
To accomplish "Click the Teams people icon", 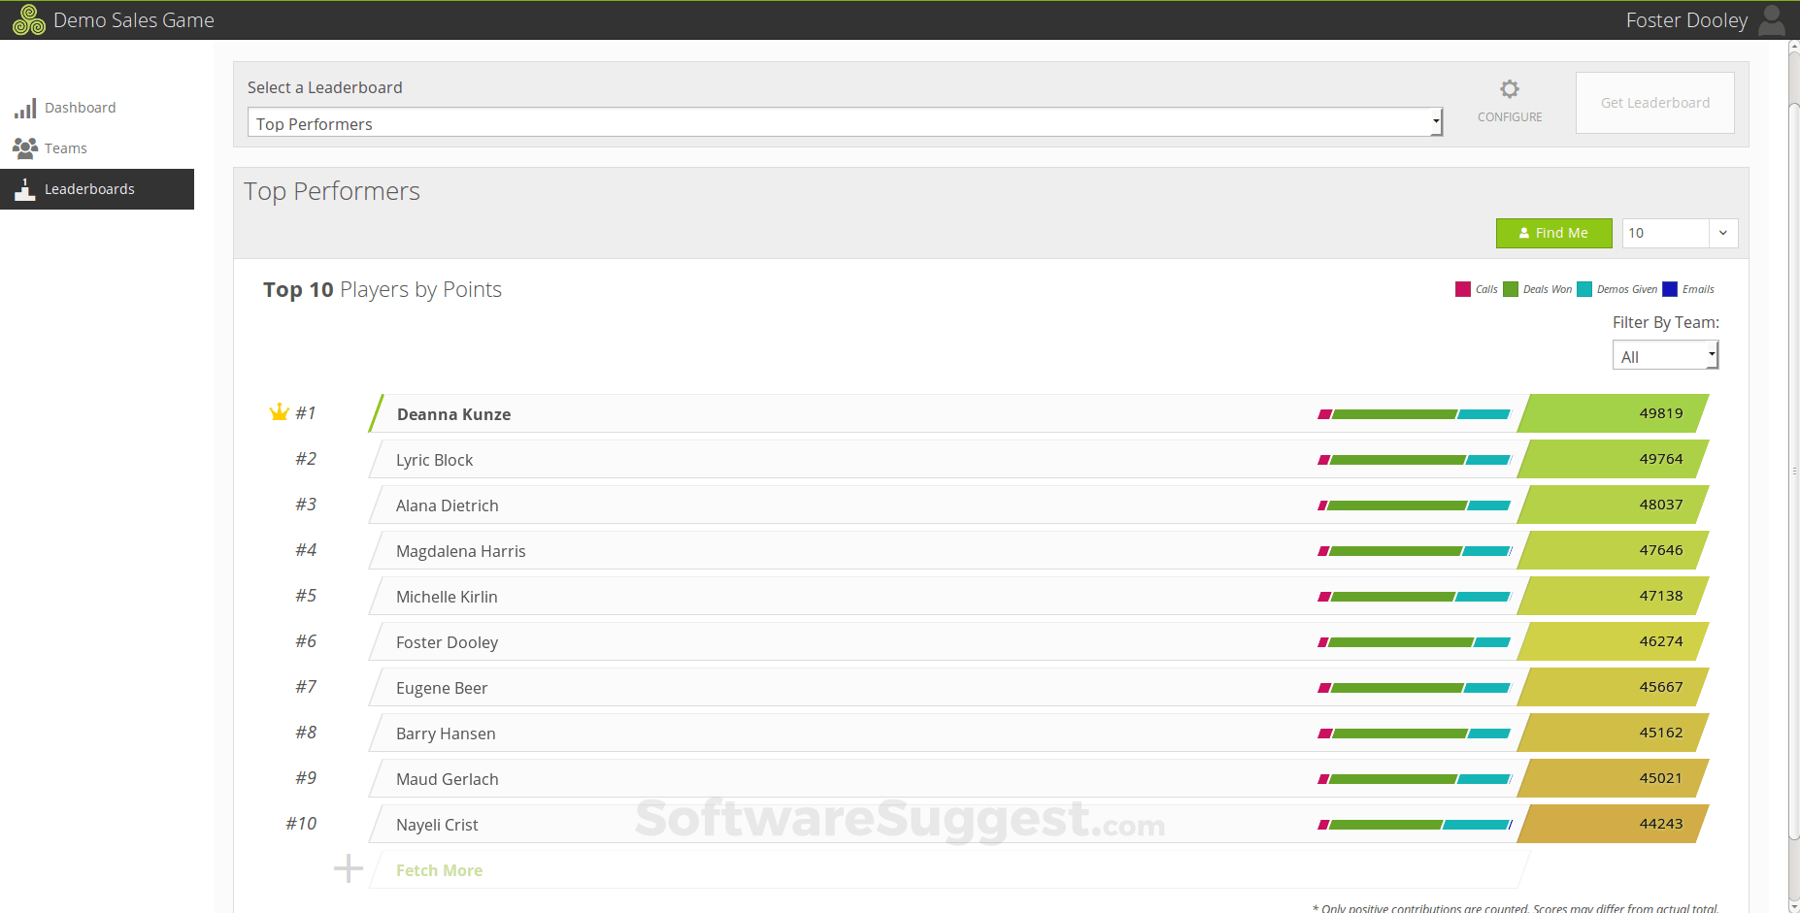I will (x=25, y=148).
